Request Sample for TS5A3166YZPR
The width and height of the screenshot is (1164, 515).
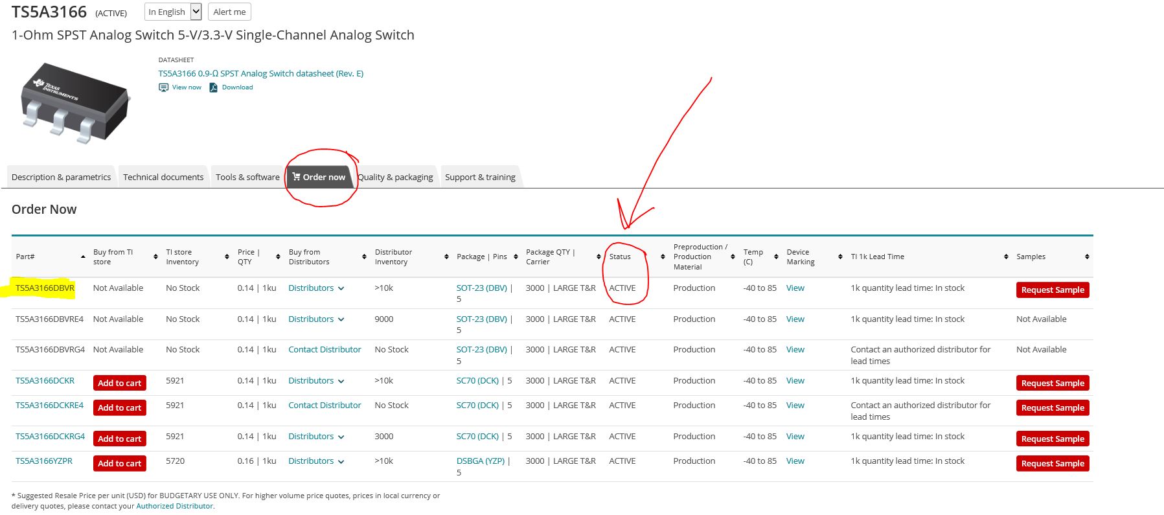click(1053, 463)
